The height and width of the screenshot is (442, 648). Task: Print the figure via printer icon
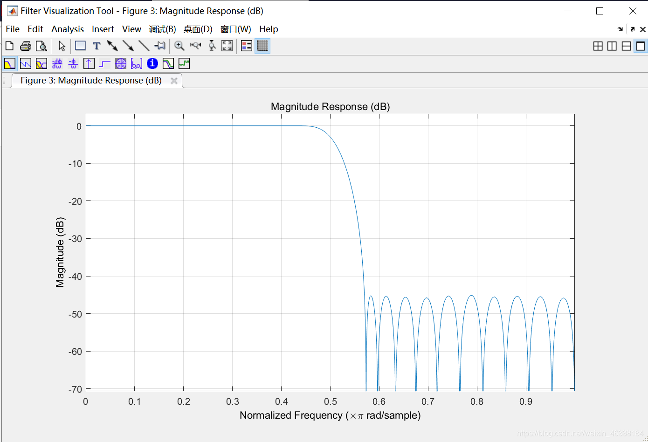(26, 46)
